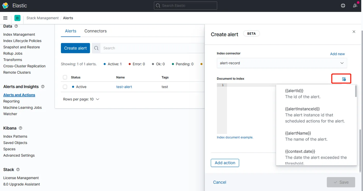Click the Stack Management breadcrumb
This screenshot has height=191, width=363.
coord(43,18)
